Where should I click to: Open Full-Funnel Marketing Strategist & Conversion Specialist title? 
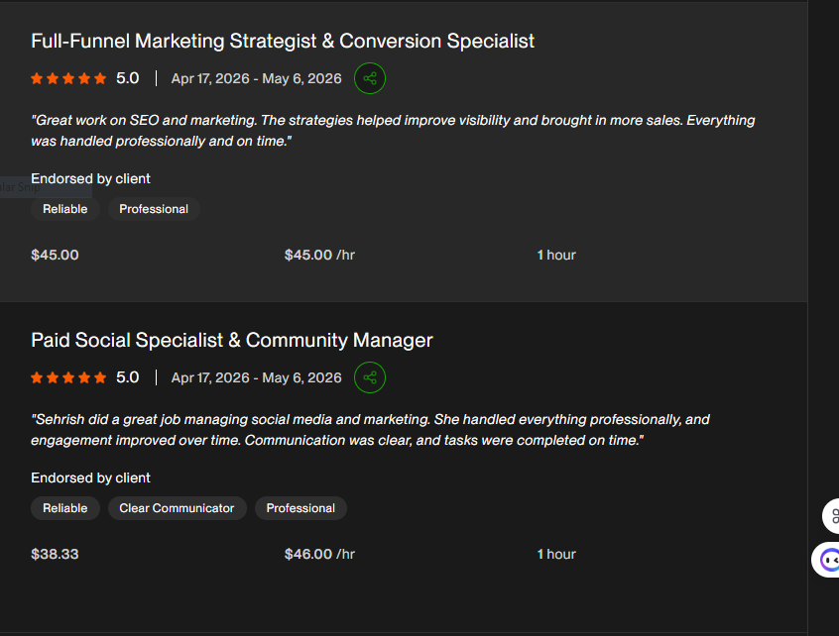click(x=283, y=42)
